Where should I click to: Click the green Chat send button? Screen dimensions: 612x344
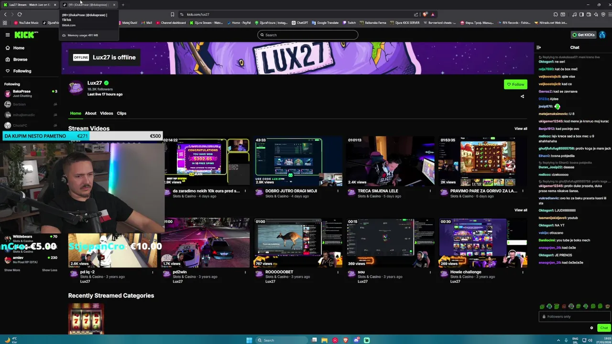coord(604,328)
